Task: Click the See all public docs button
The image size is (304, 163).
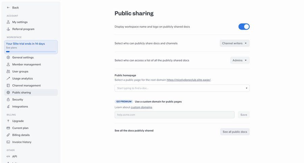Action: click(235, 132)
